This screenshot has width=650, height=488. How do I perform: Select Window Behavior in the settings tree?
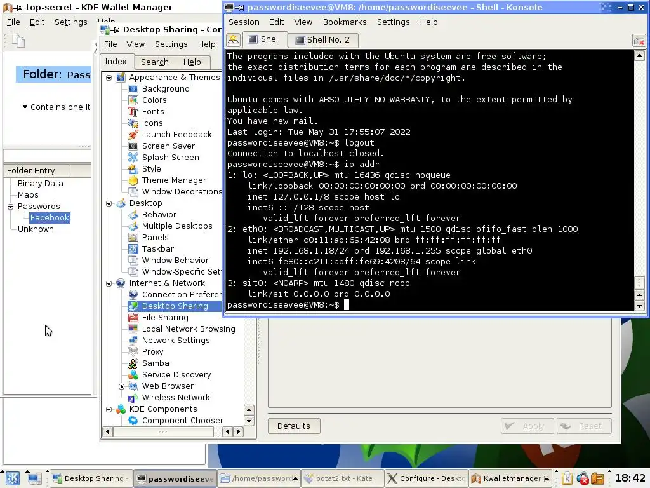(175, 261)
